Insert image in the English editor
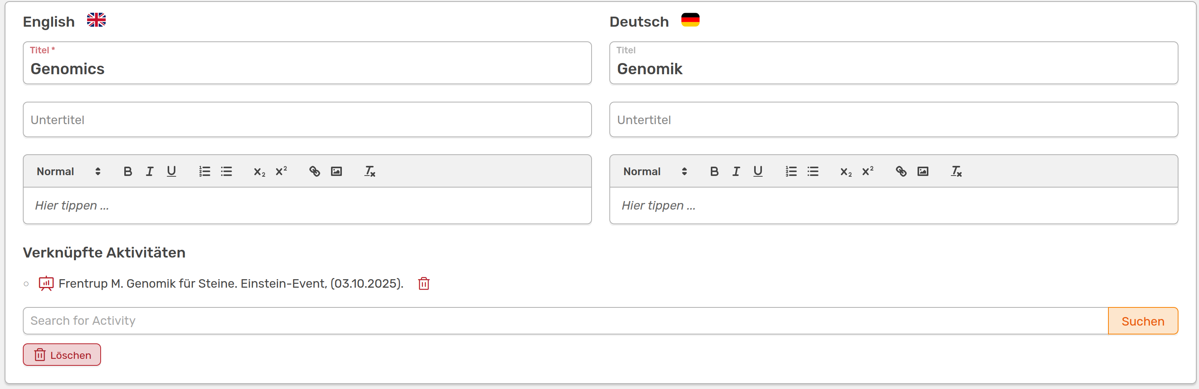Viewport: 1199px width, 389px height. tap(336, 172)
